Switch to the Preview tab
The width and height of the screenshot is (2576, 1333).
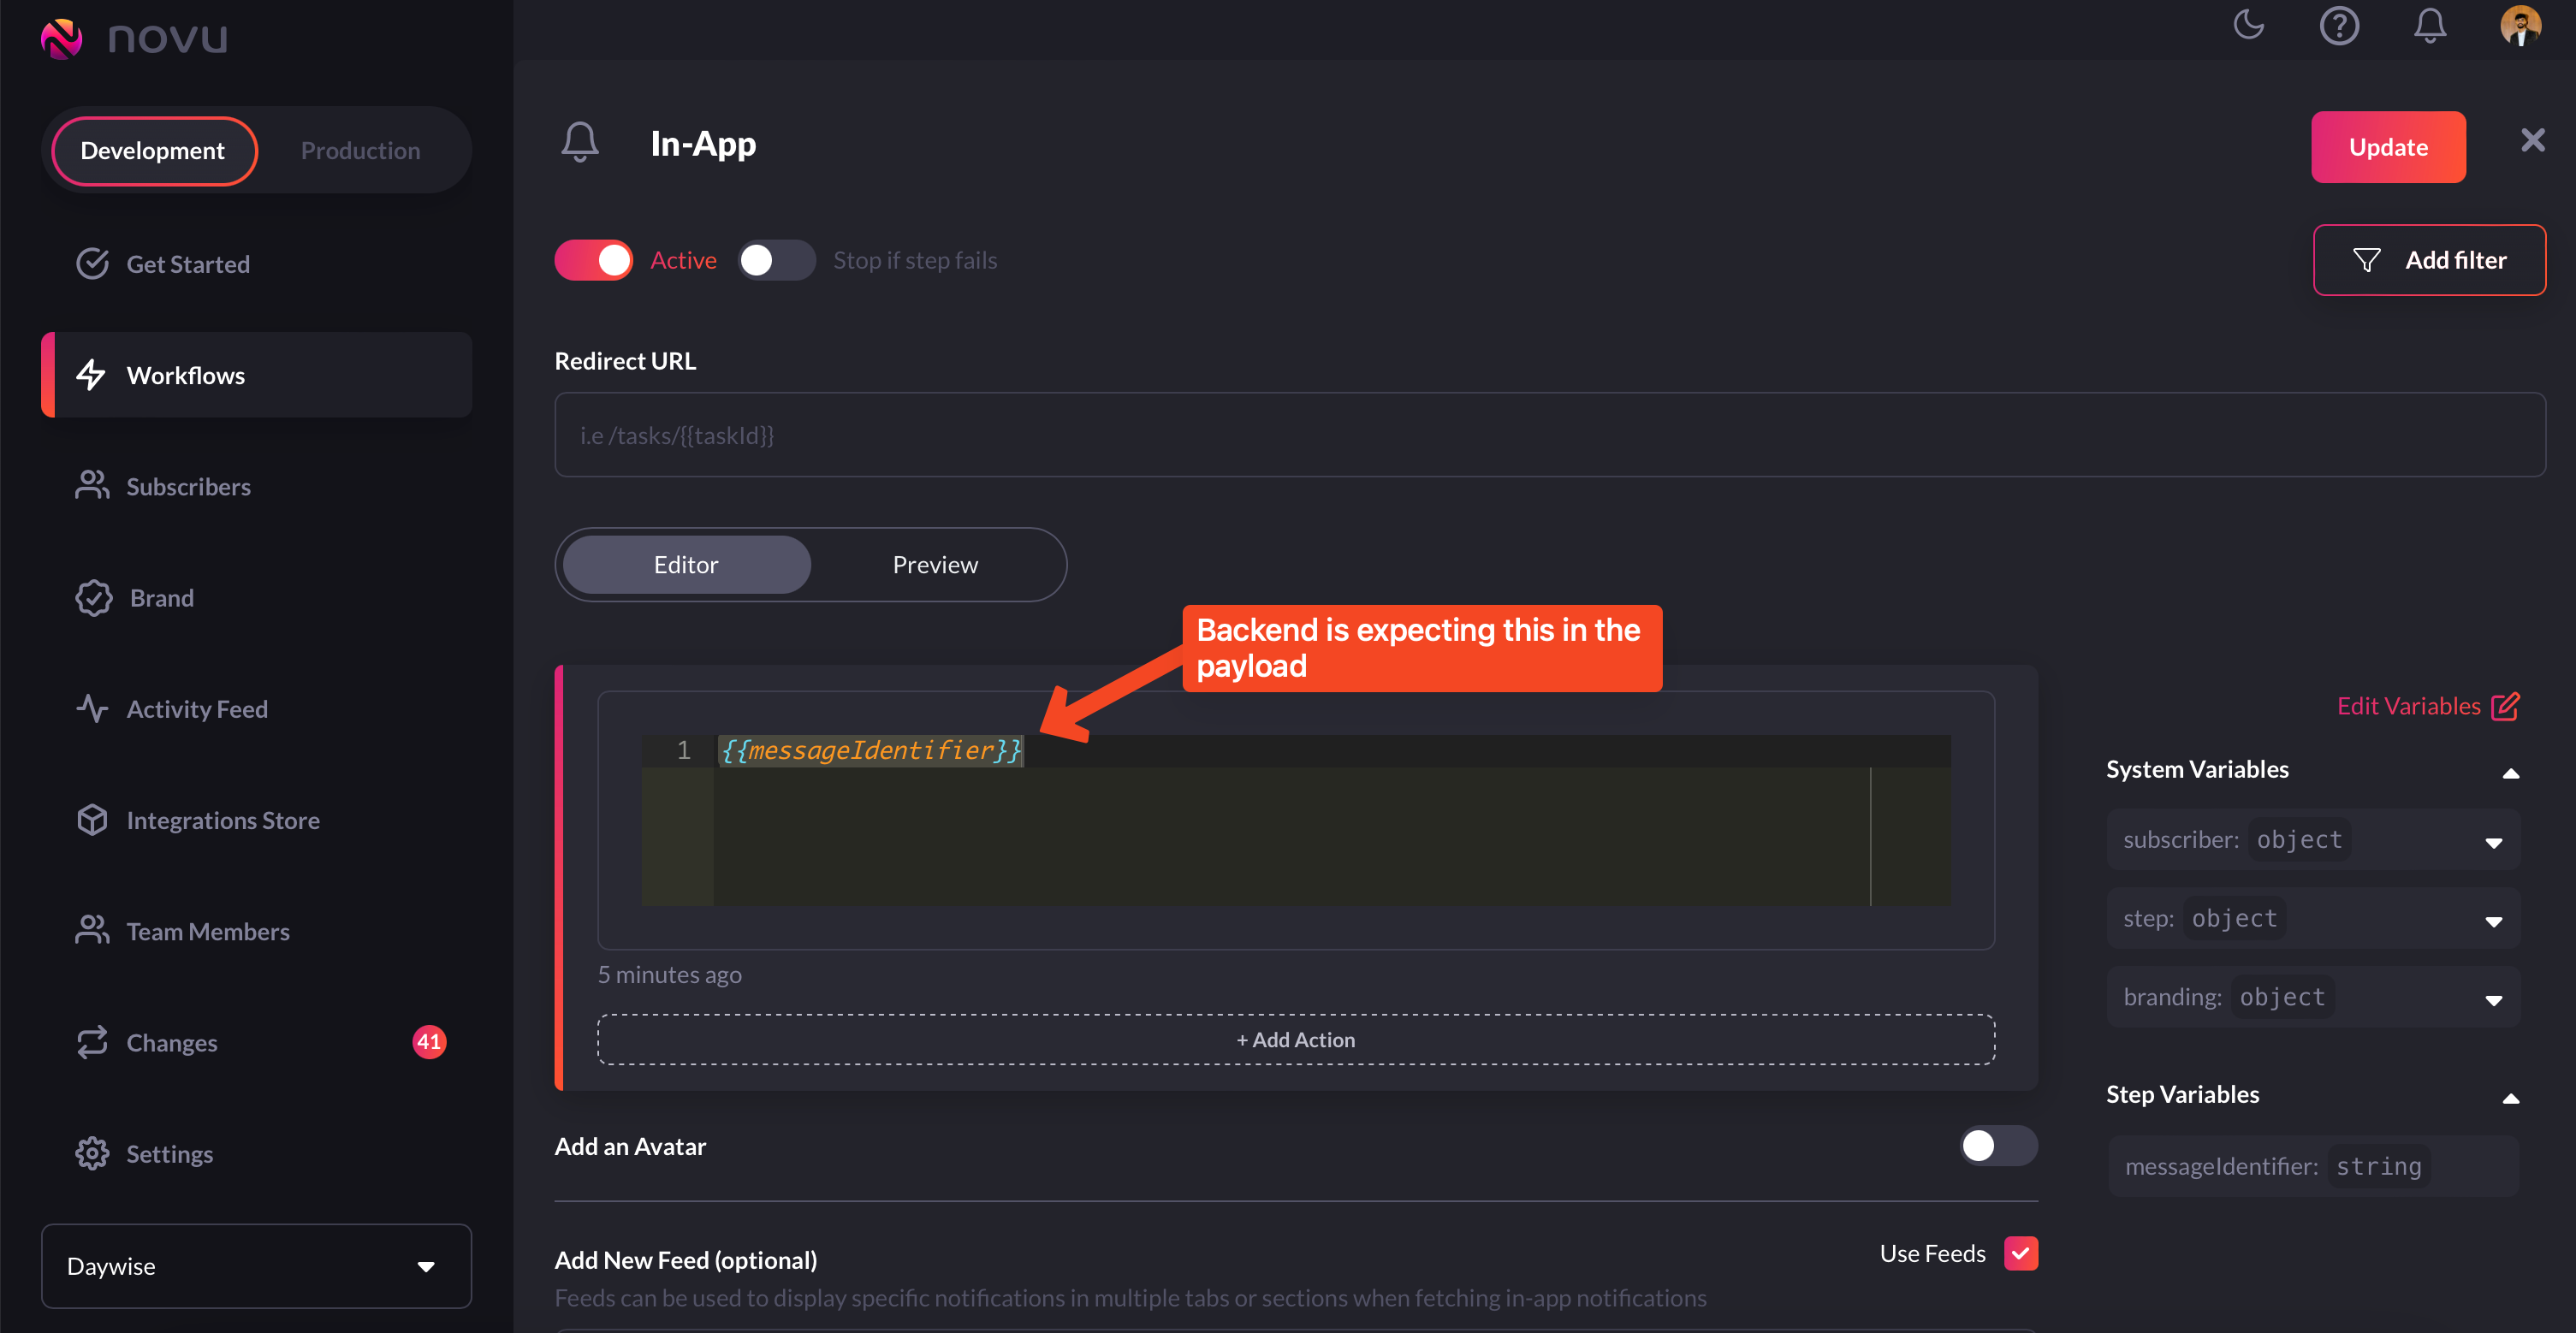[935, 565]
